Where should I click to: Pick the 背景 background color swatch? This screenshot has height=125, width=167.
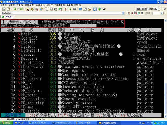(x=144, y=9)
